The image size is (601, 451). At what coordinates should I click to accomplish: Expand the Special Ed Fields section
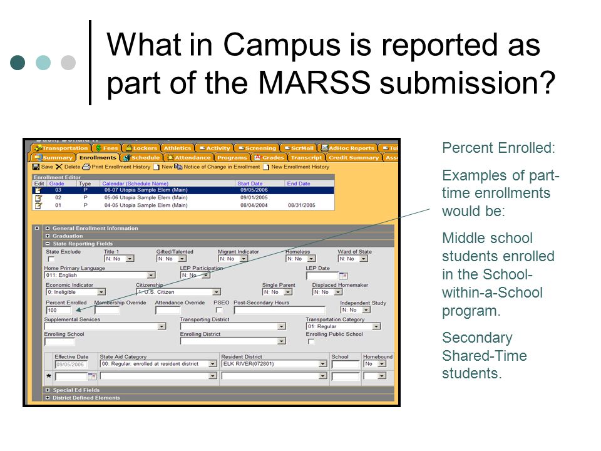click(48, 390)
